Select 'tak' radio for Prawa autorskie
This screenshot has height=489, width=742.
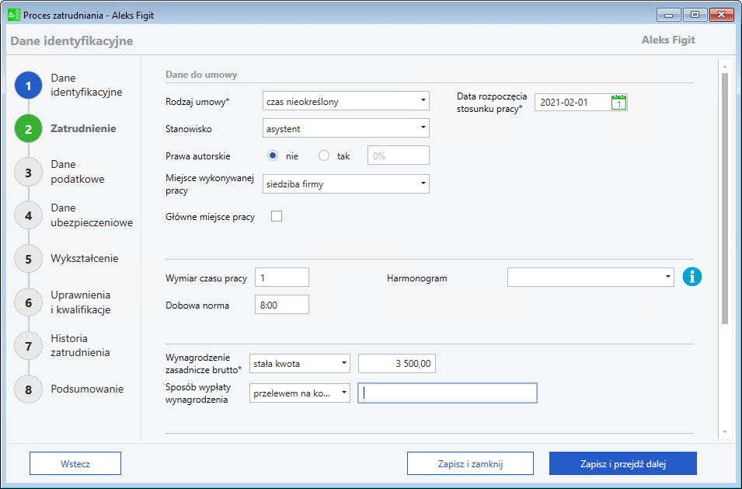click(325, 155)
